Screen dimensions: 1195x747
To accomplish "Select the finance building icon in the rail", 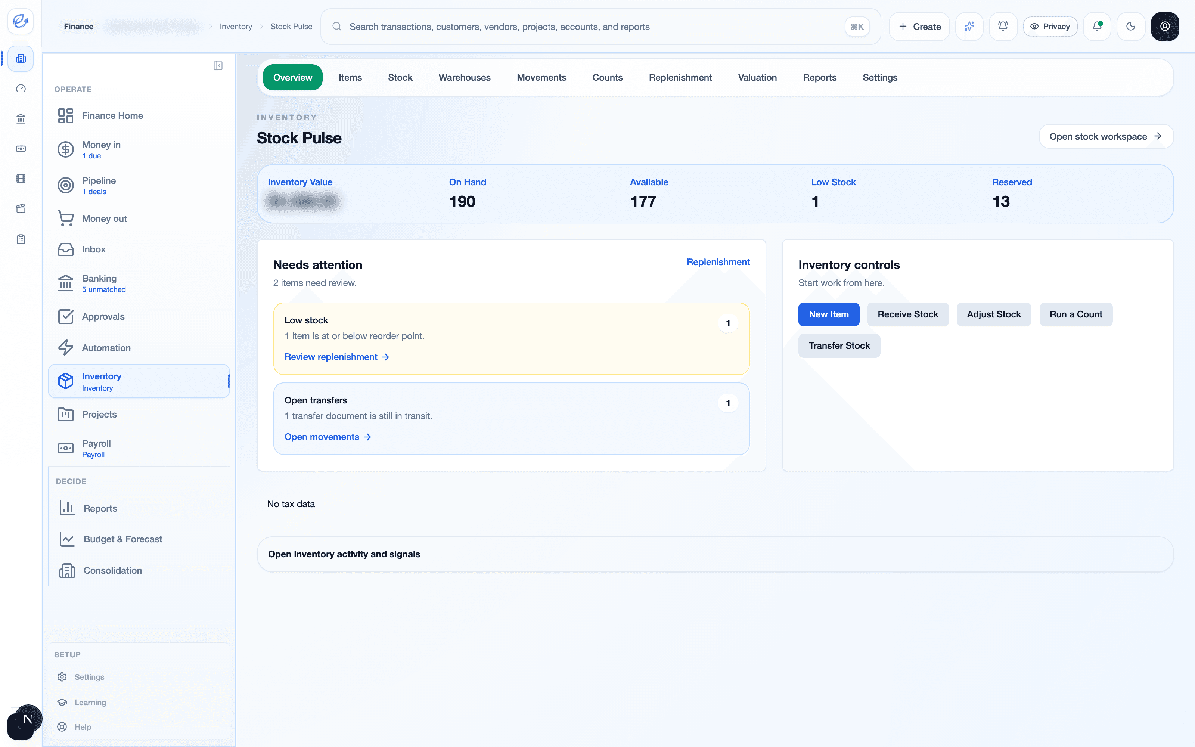I will [21, 58].
